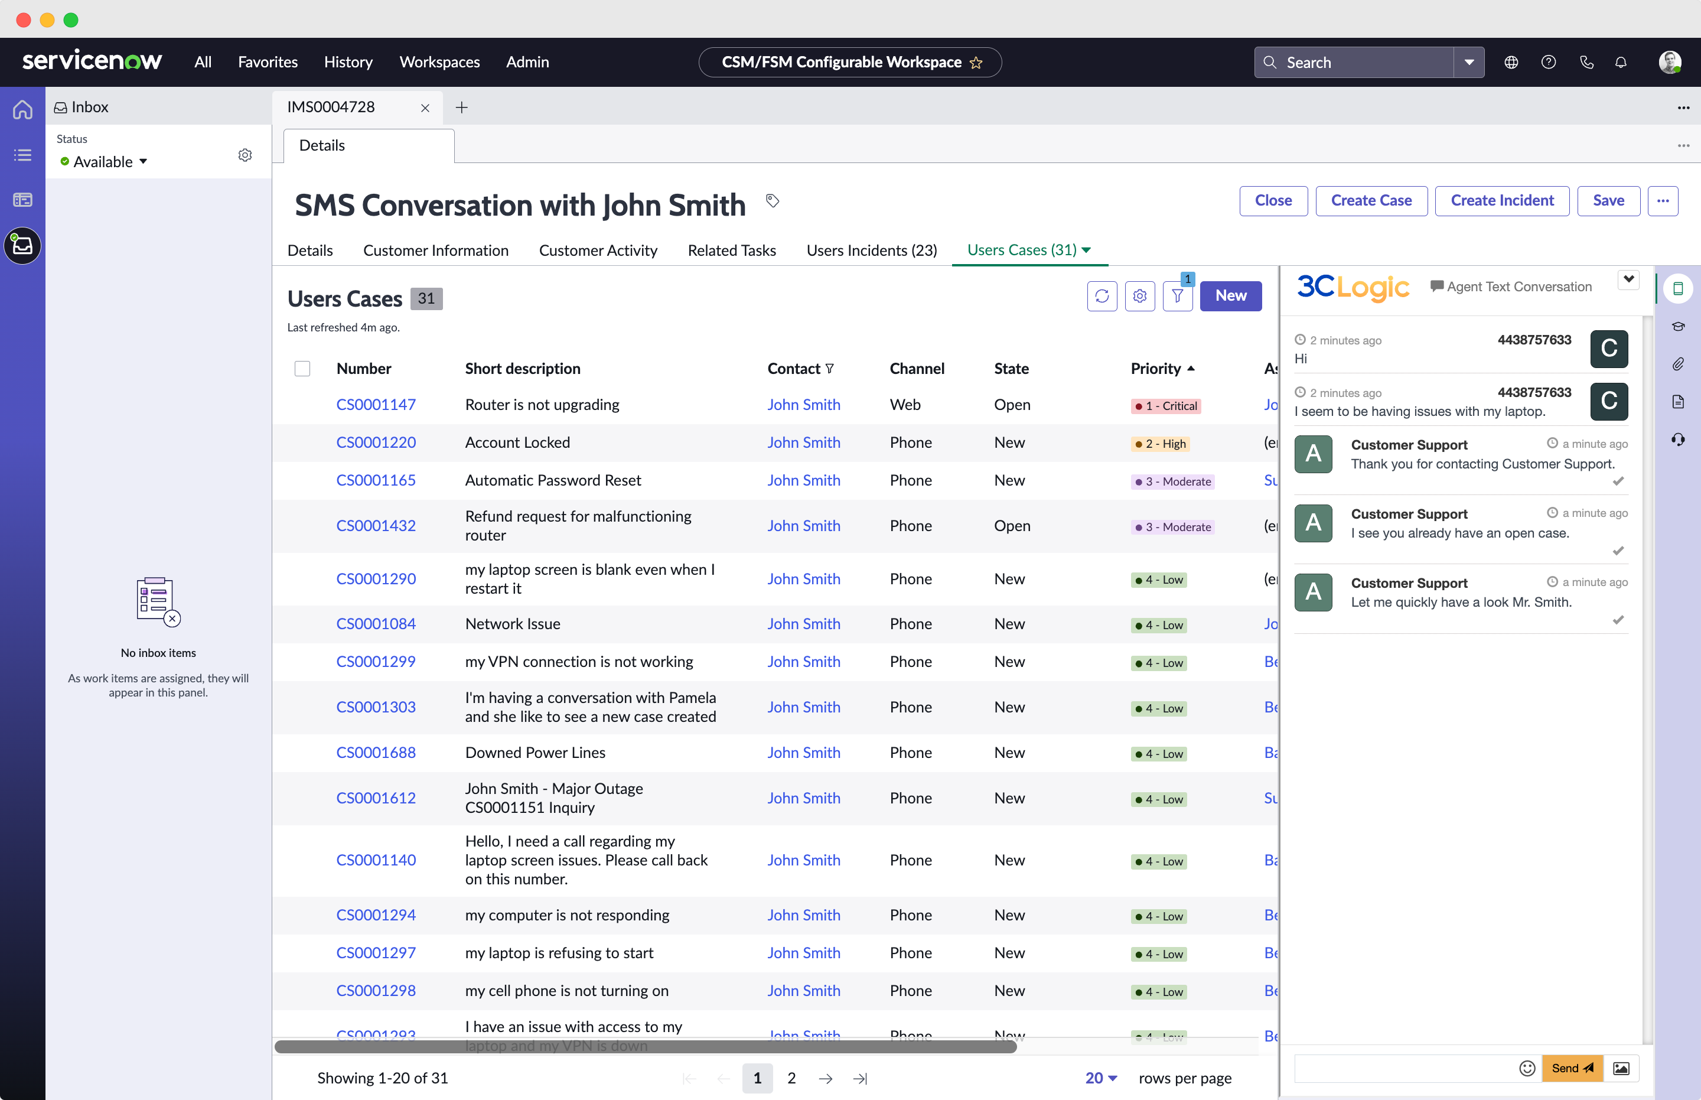Open case CS0001432 link
The image size is (1701, 1100).
(376, 526)
